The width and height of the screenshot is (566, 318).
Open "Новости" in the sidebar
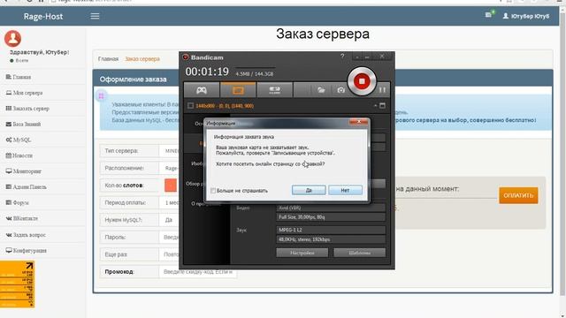(x=19, y=155)
